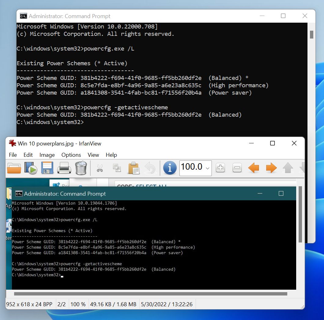
Task: Click the Print icon in IrfanView toolbar
Action: [x=64, y=168]
